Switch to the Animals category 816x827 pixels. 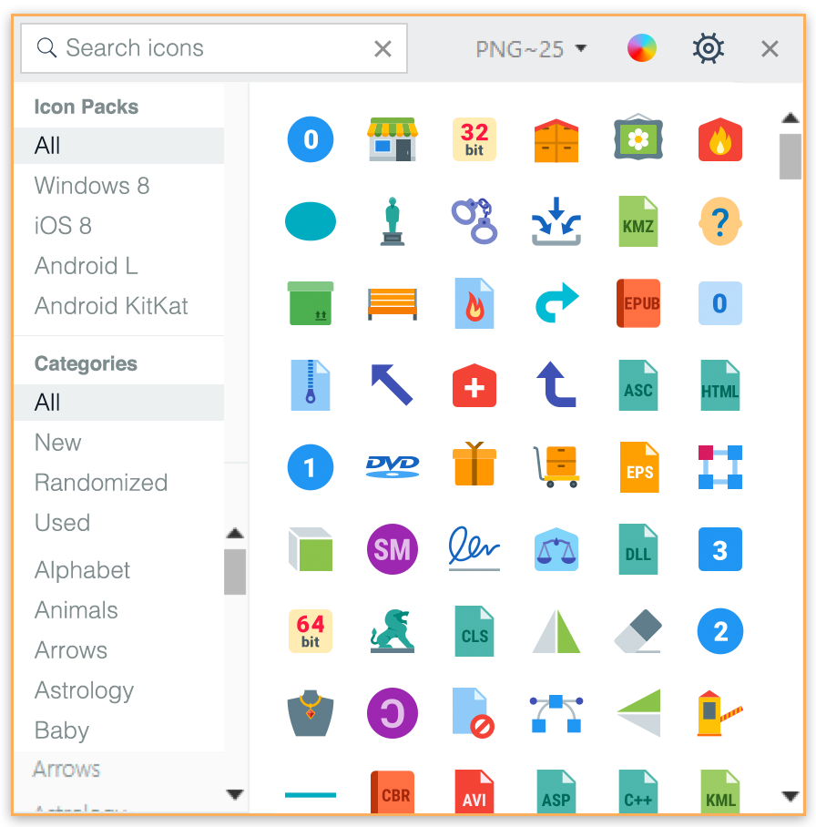[76, 610]
